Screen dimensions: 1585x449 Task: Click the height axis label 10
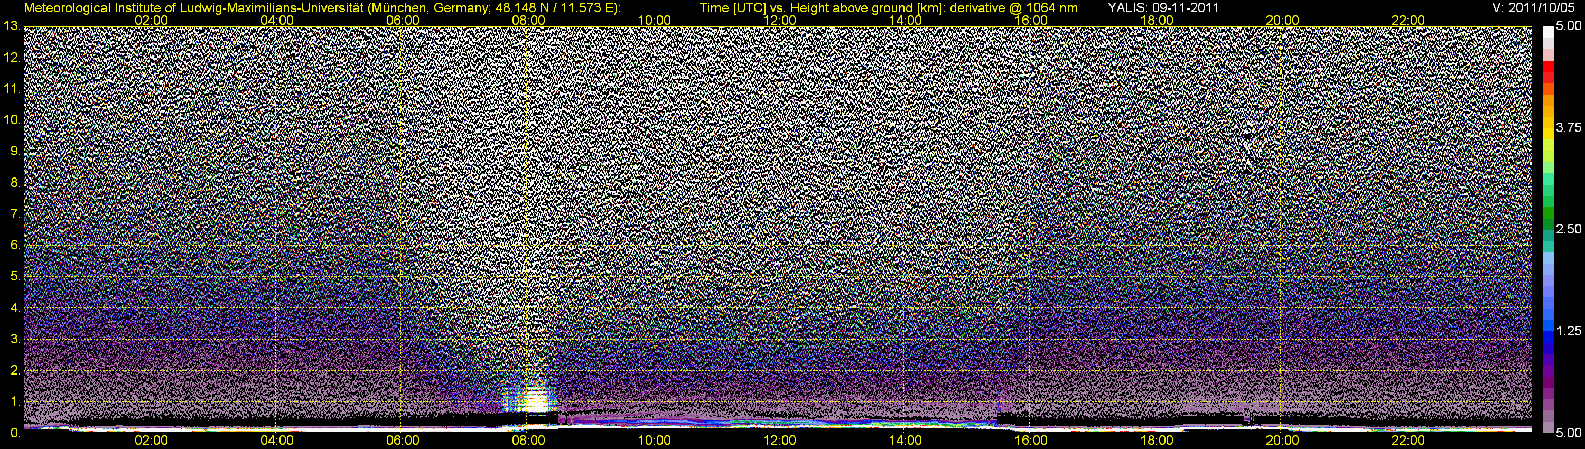click(12, 120)
